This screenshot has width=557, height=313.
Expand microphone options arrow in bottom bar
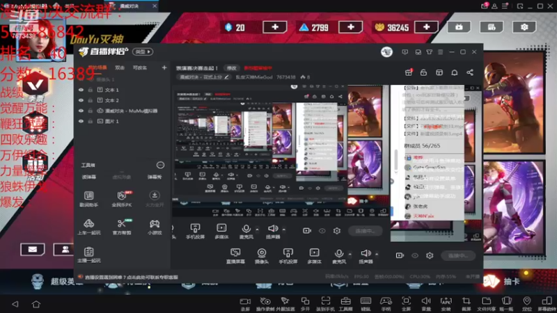(x=350, y=254)
